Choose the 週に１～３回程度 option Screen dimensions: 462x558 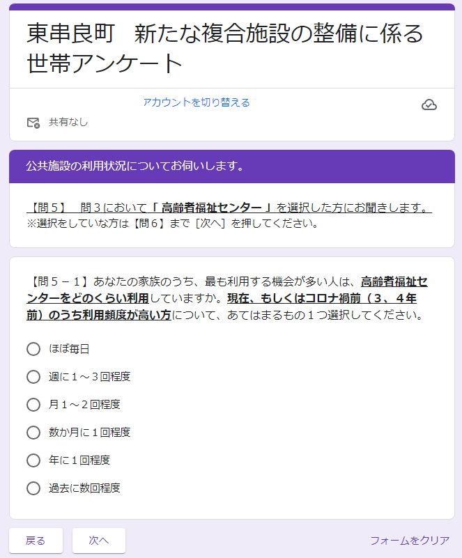(x=33, y=377)
